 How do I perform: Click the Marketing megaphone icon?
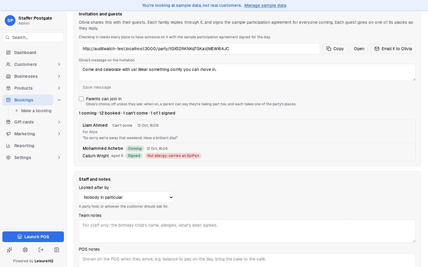(8, 134)
